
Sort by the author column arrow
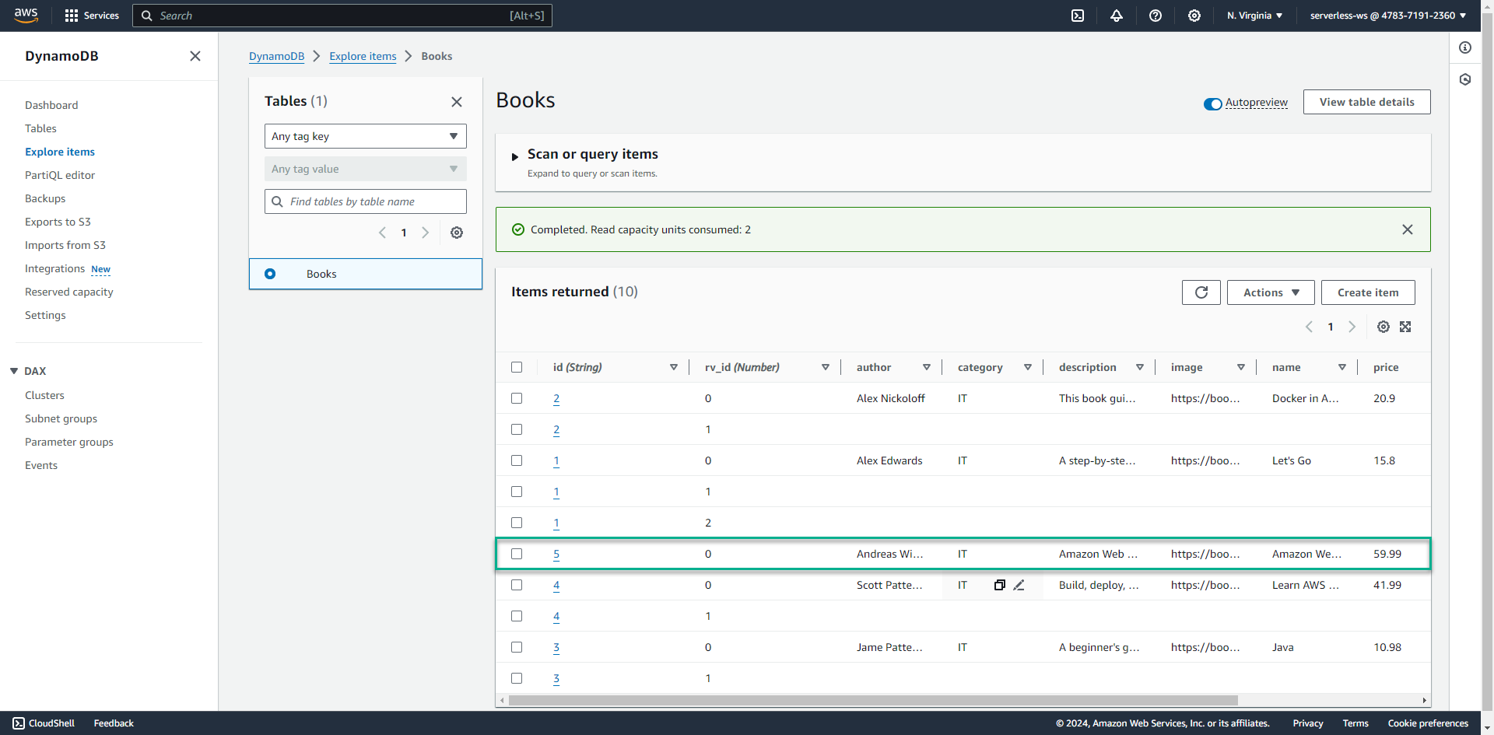tap(927, 367)
